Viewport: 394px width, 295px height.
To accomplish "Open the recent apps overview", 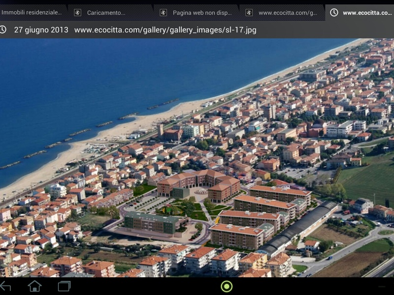I will (64, 286).
